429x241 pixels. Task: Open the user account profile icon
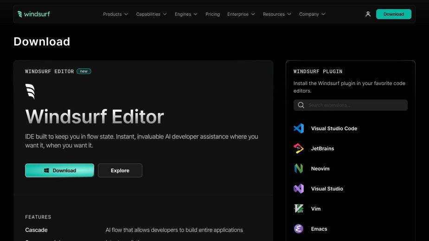click(x=368, y=14)
